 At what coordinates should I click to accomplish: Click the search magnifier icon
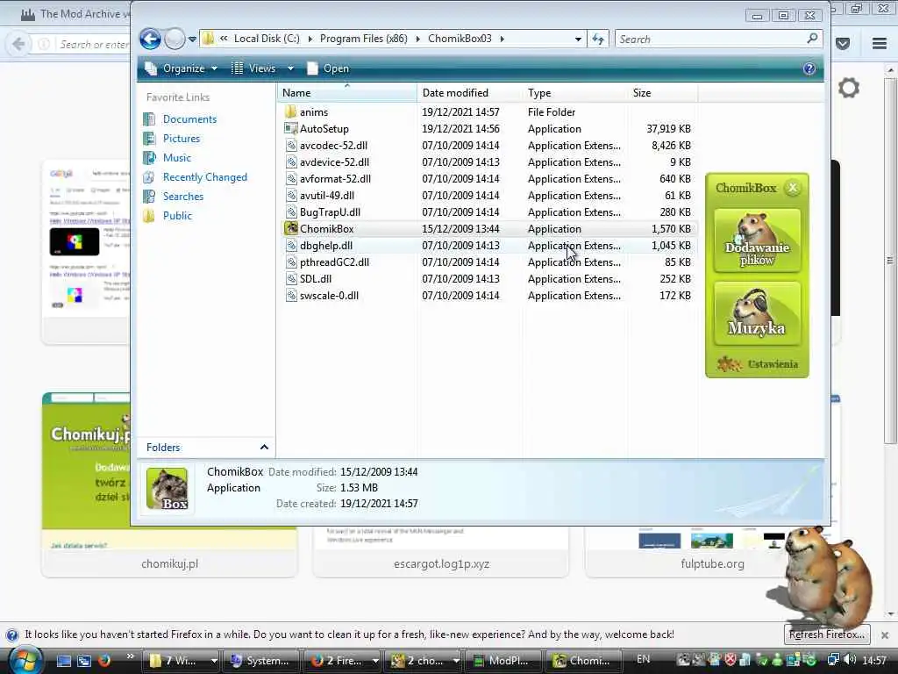(x=812, y=39)
